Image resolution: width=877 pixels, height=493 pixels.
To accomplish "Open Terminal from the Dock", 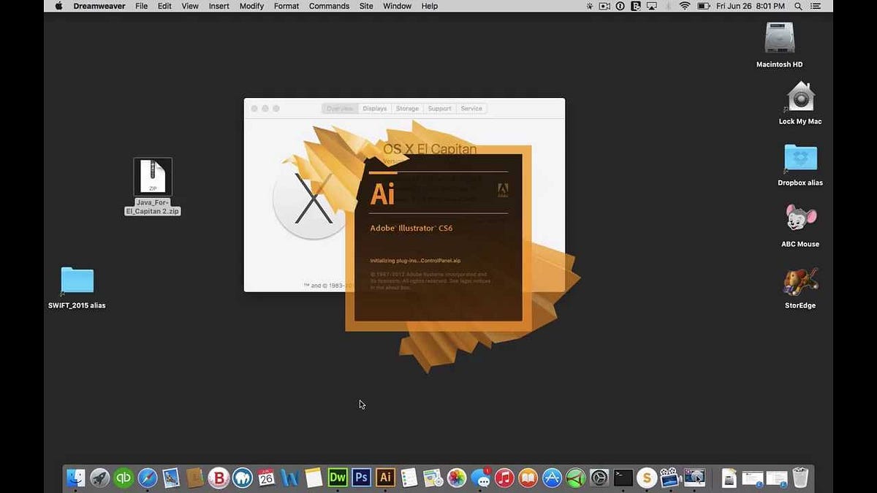I will coord(623,478).
